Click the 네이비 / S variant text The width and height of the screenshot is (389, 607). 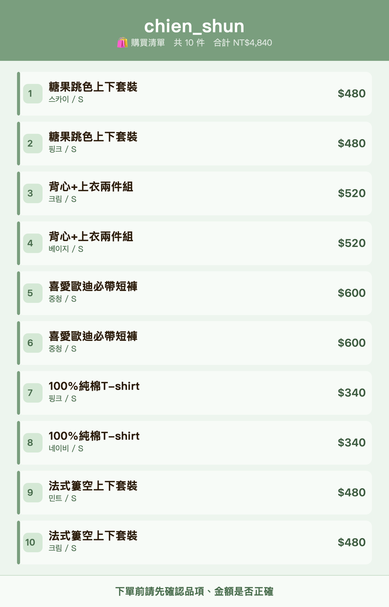click(66, 449)
